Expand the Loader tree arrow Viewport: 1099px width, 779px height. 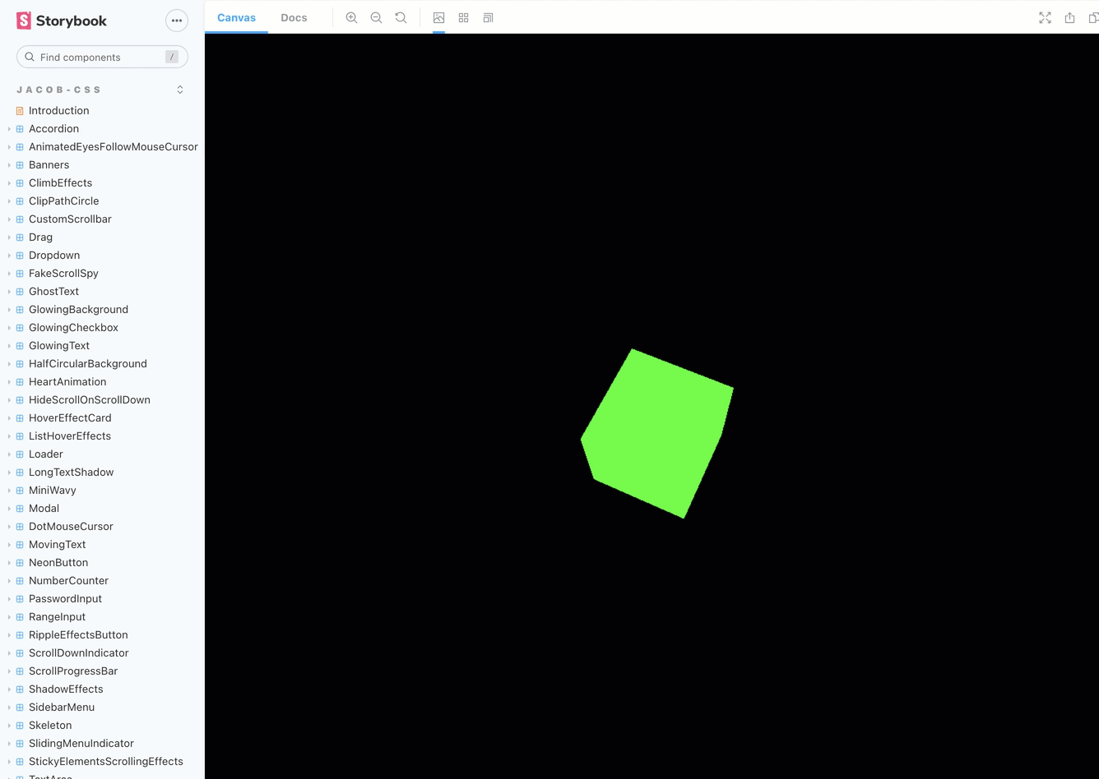pyautogui.click(x=9, y=454)
